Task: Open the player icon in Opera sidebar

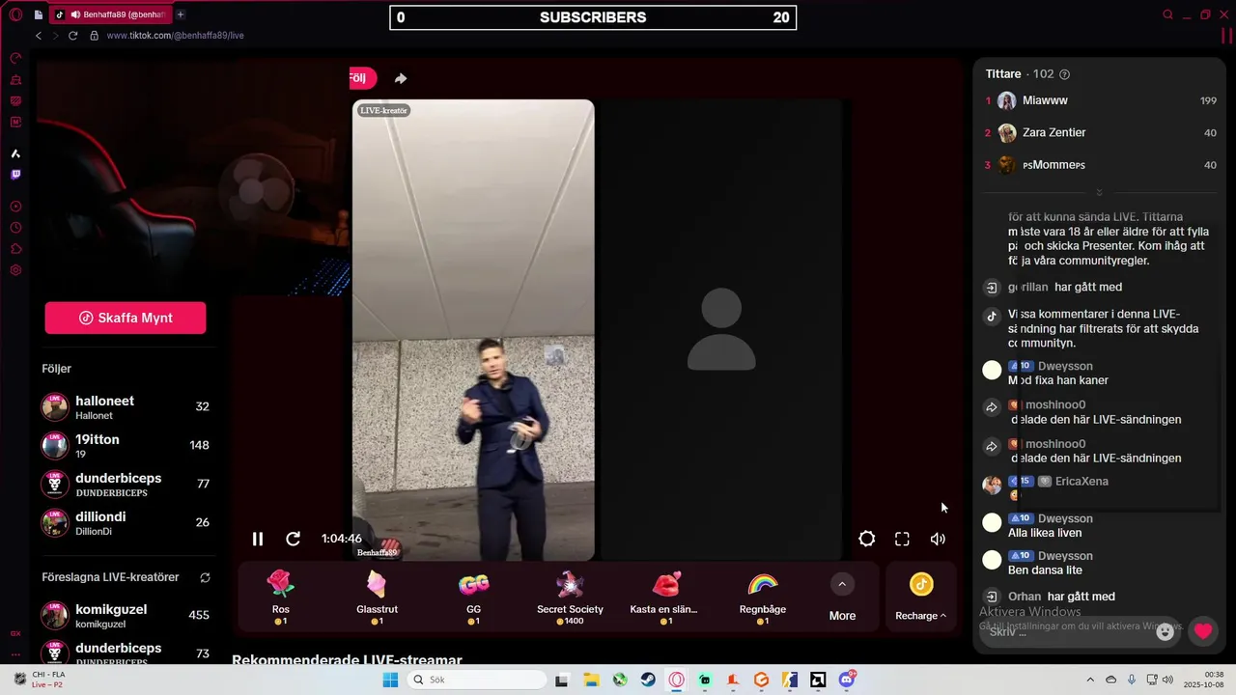Action: [15, 207]
